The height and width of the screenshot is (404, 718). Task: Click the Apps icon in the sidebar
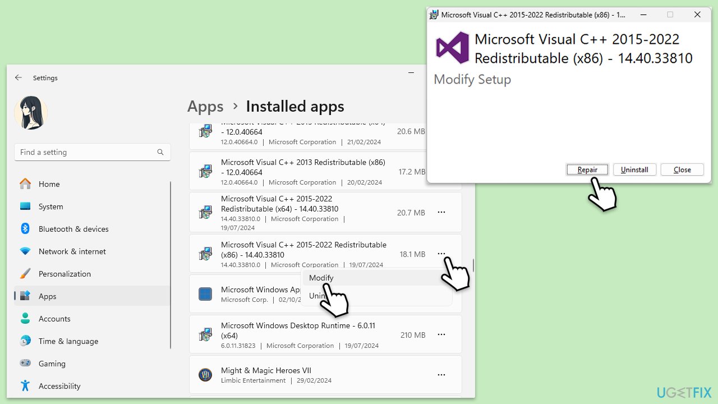coord(25,296)
